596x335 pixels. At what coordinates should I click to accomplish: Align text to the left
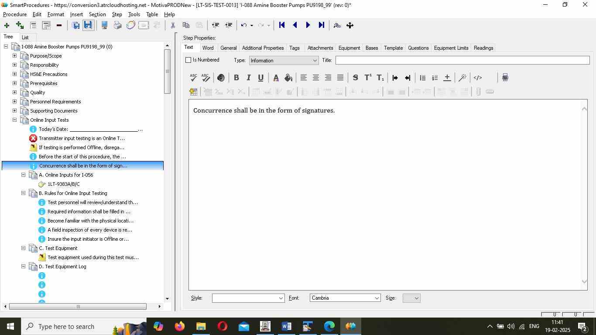tap(303, 78)
